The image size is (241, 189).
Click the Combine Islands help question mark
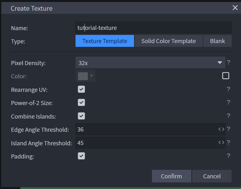pyautogui.click(x=228, y=116)
